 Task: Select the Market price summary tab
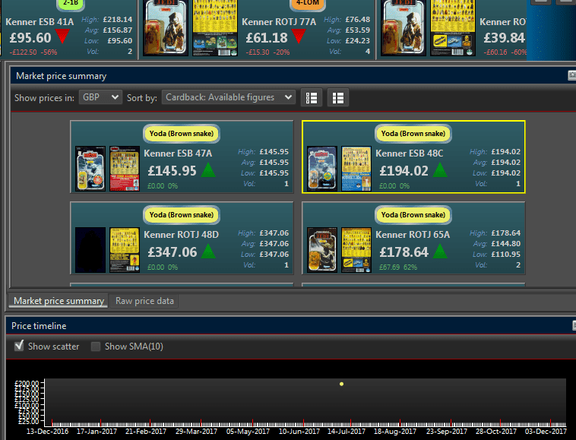click(x=59, y=301)
